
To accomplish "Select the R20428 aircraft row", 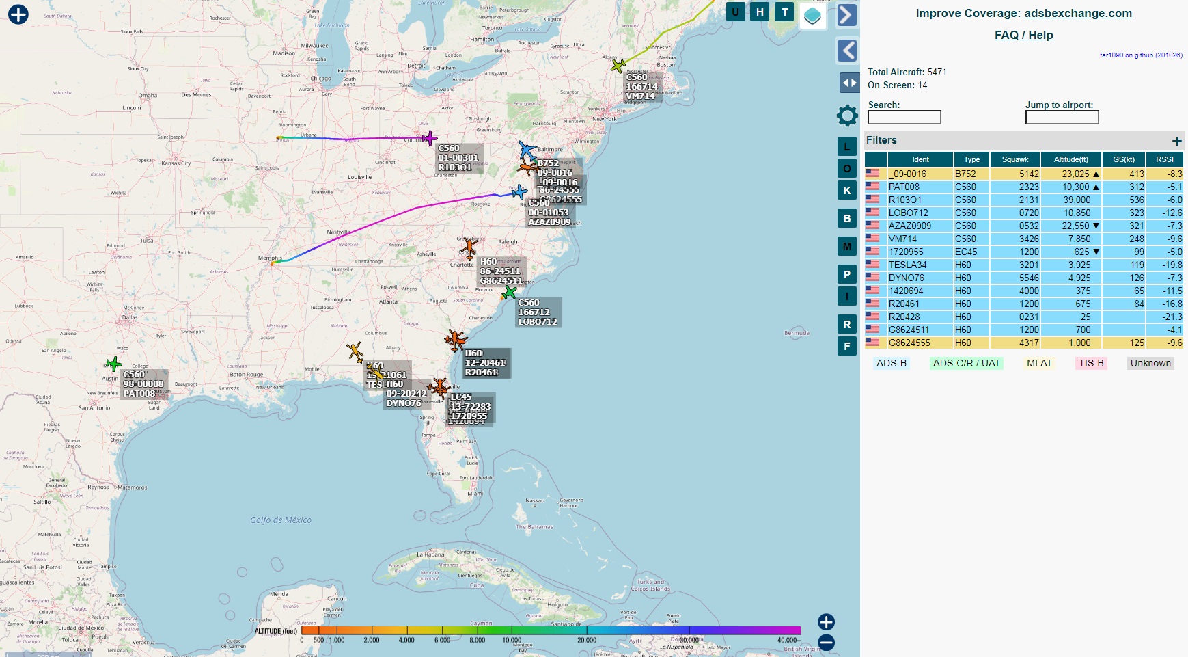I will click(x=1023, y=317).
